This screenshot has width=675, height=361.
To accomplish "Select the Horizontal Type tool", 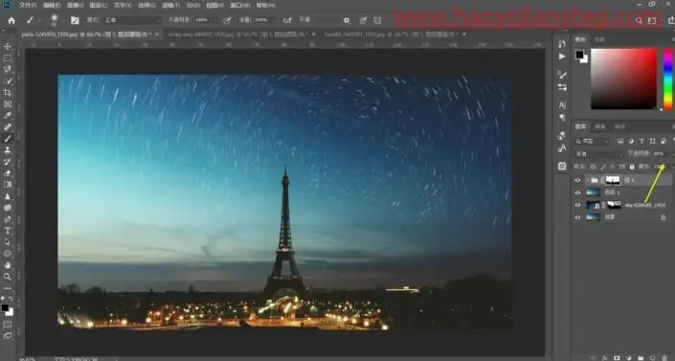I will pos(8,231).
